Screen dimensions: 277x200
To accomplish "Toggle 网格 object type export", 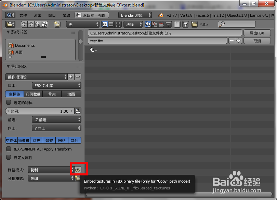I will pyautogui.click(x=62, y=140).
